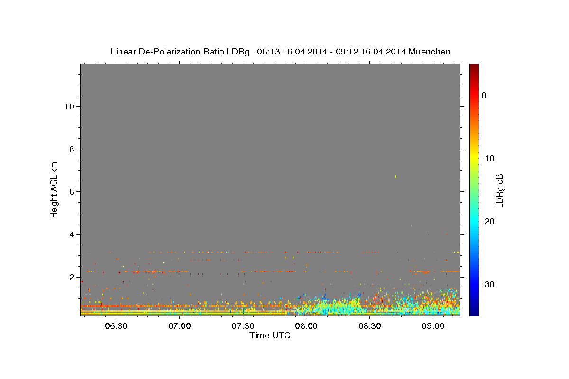Click the dark blue bottom of colorbar

[474, 313]
